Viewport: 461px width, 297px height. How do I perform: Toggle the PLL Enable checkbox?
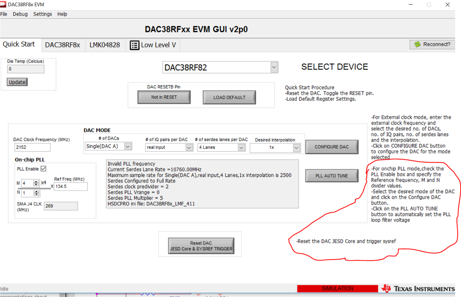(43, 169)
